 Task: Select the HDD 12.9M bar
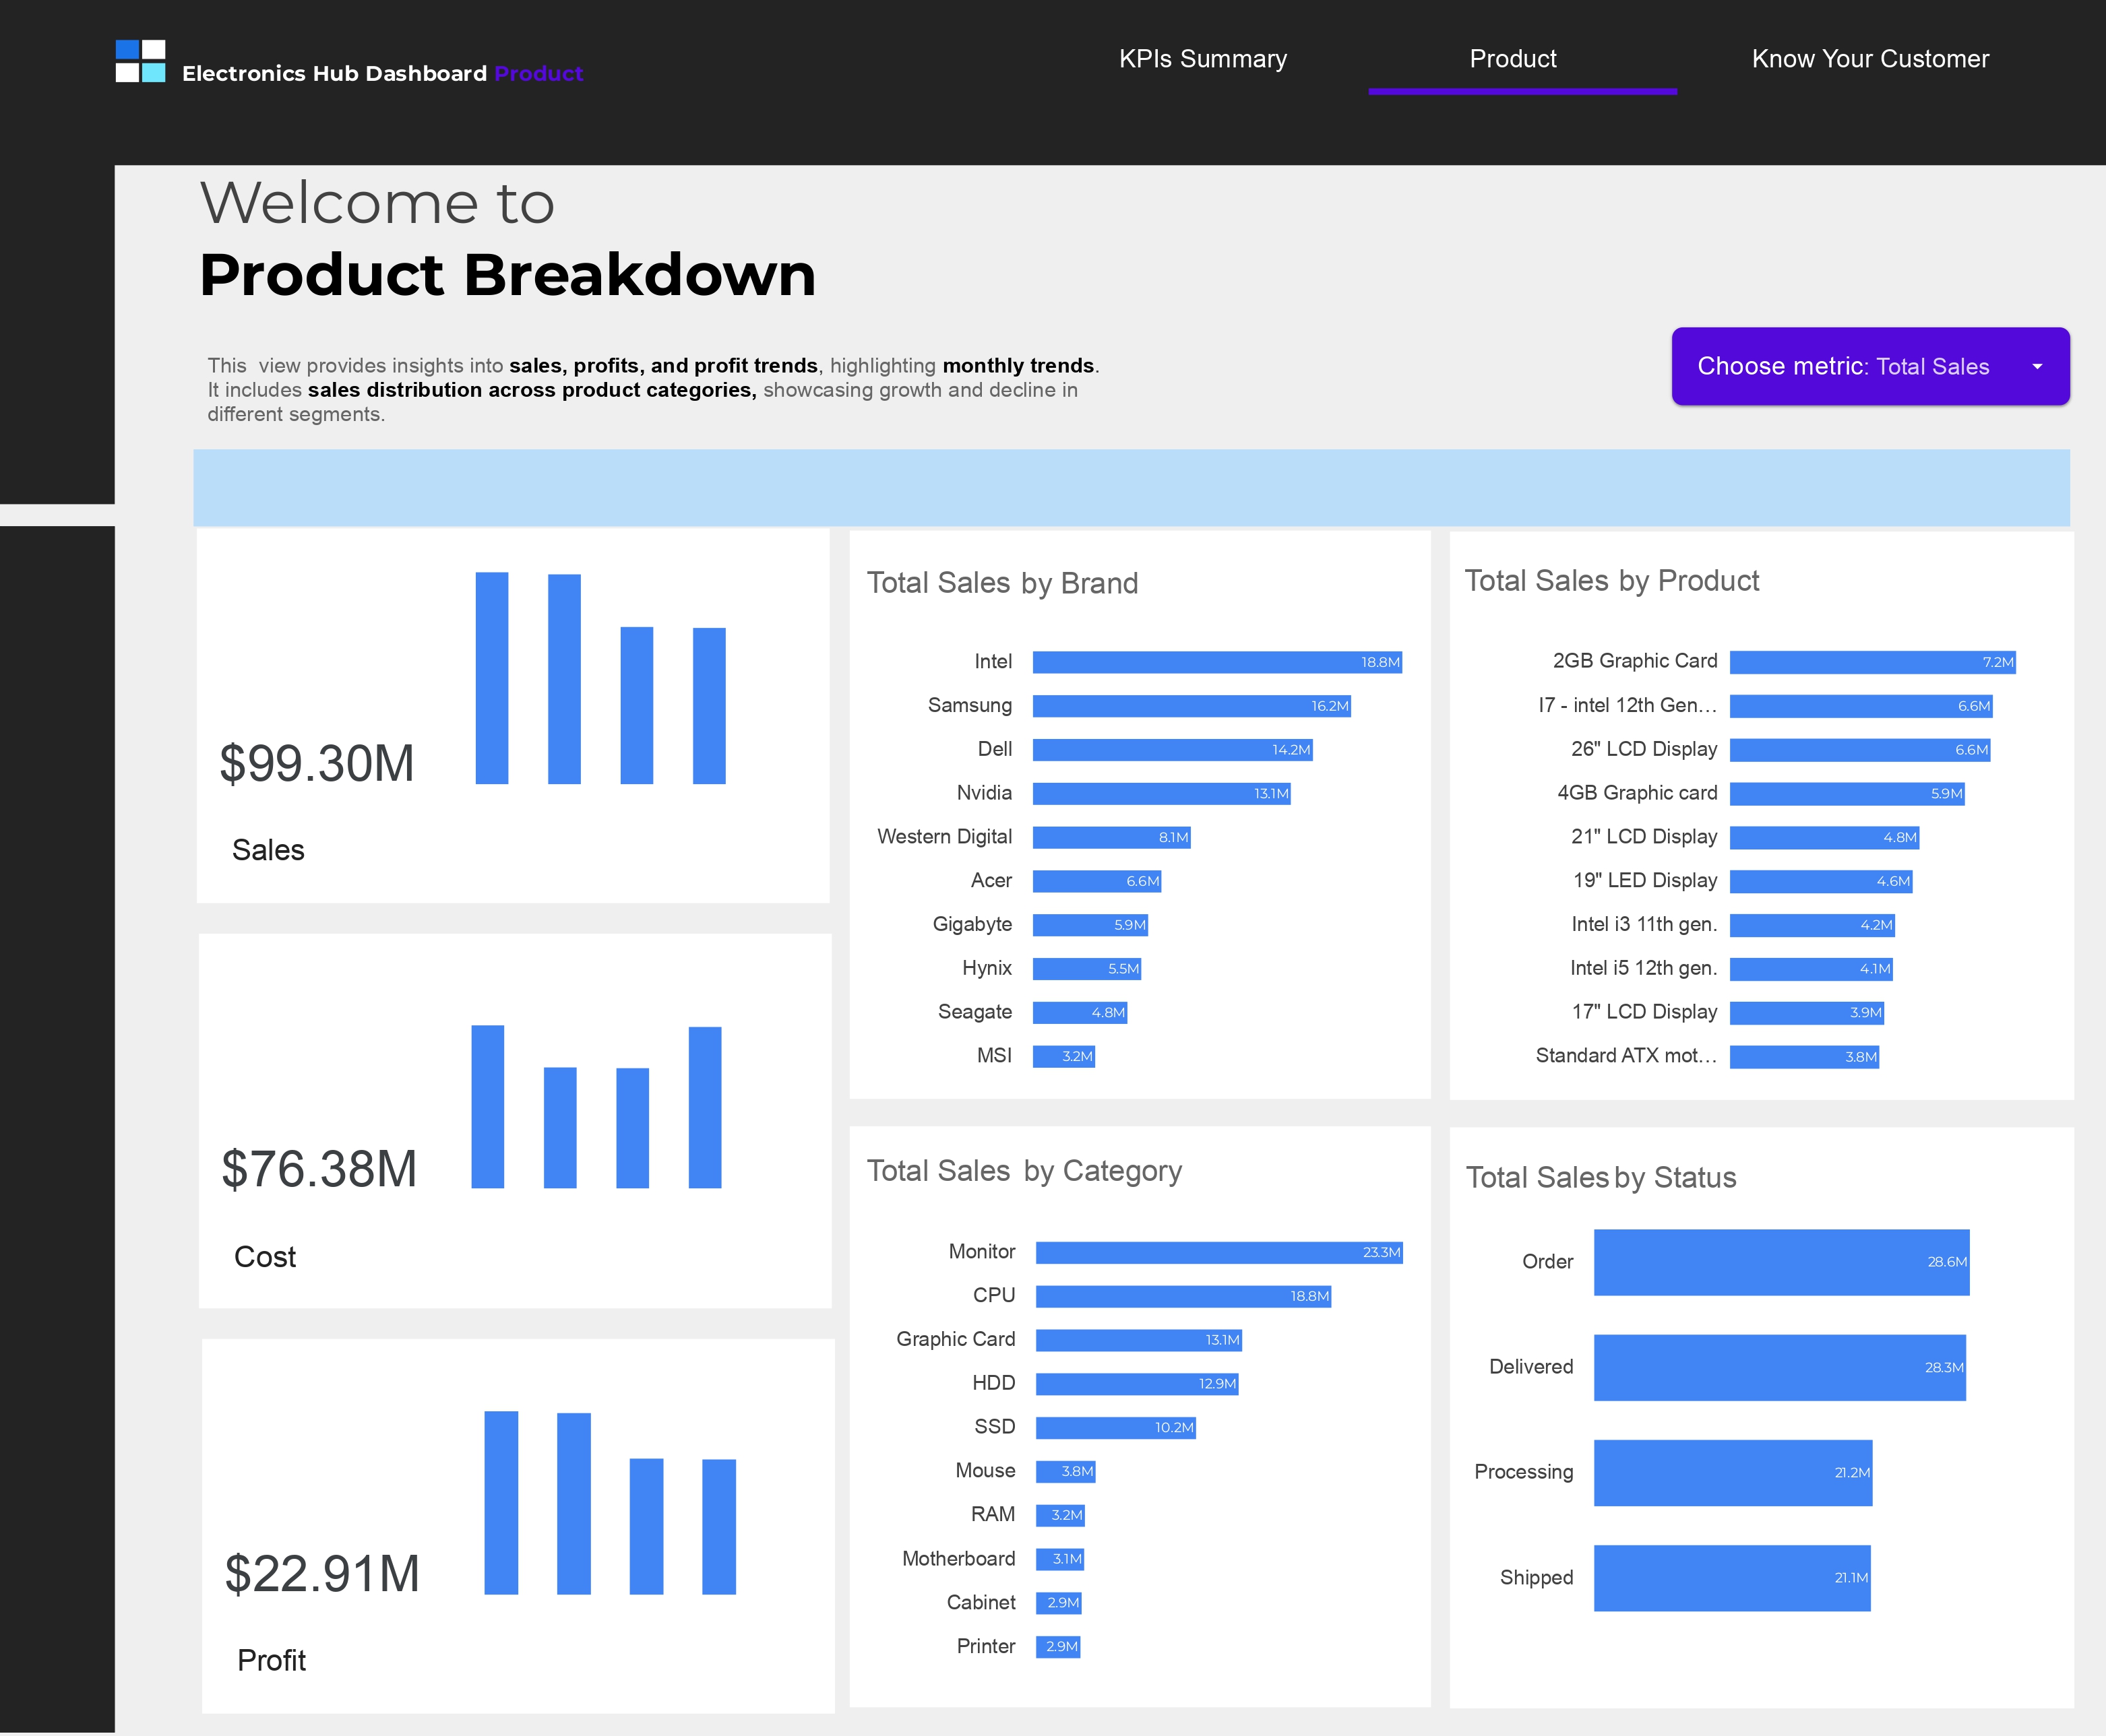(1136, 1384)
